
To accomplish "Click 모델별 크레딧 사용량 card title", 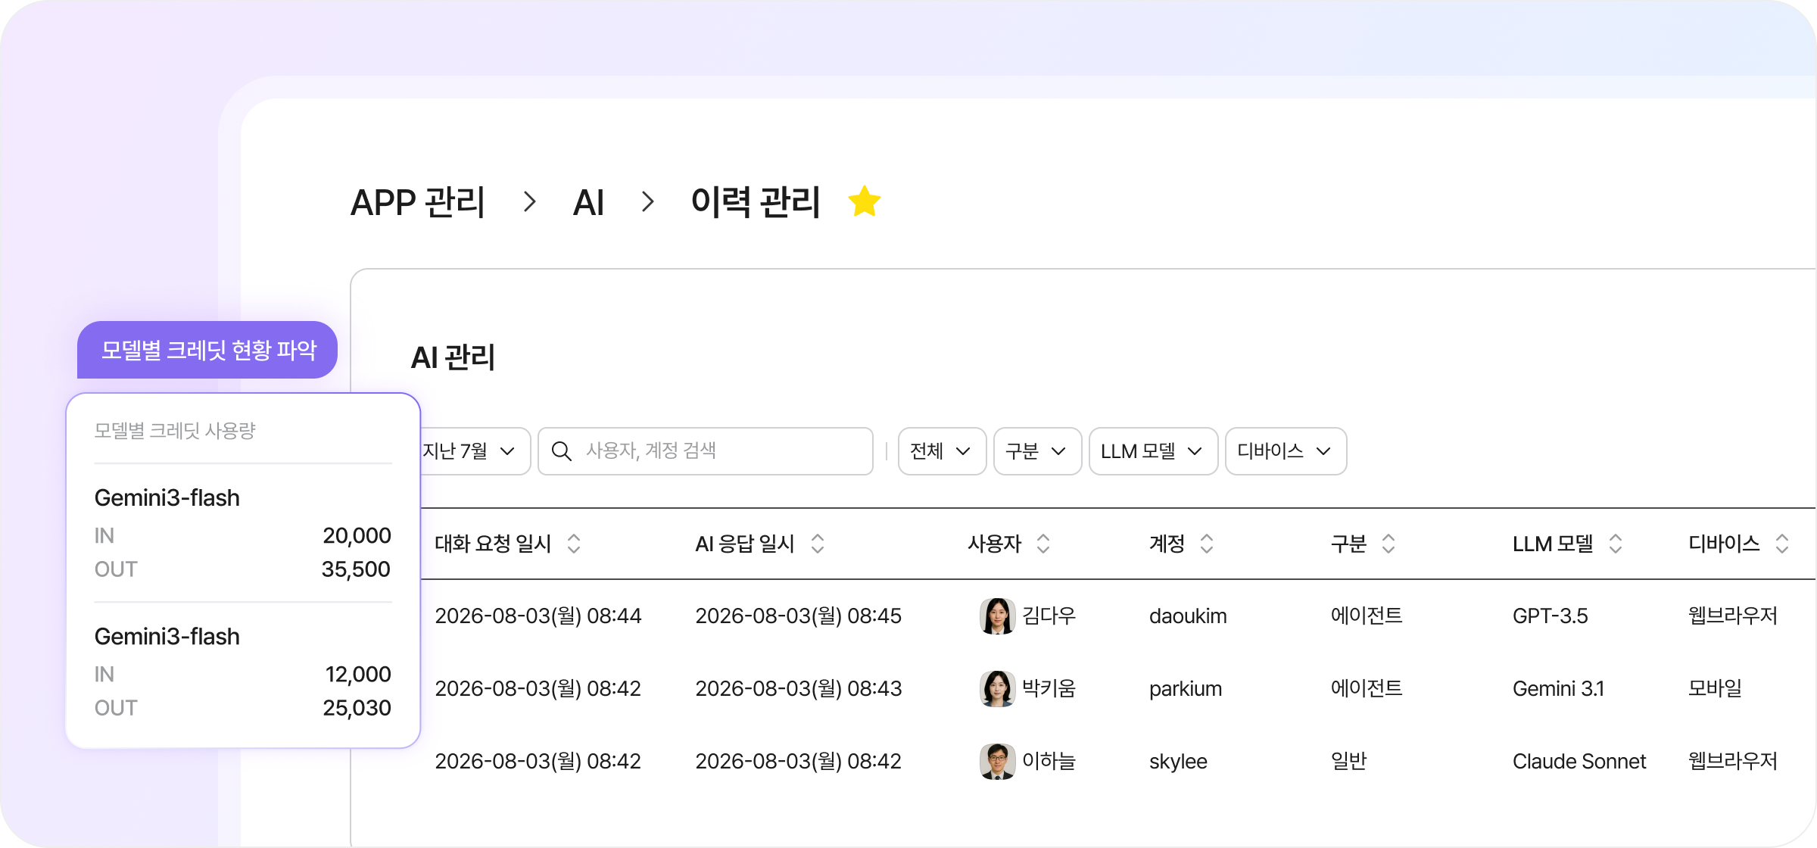I will [175, 431].
